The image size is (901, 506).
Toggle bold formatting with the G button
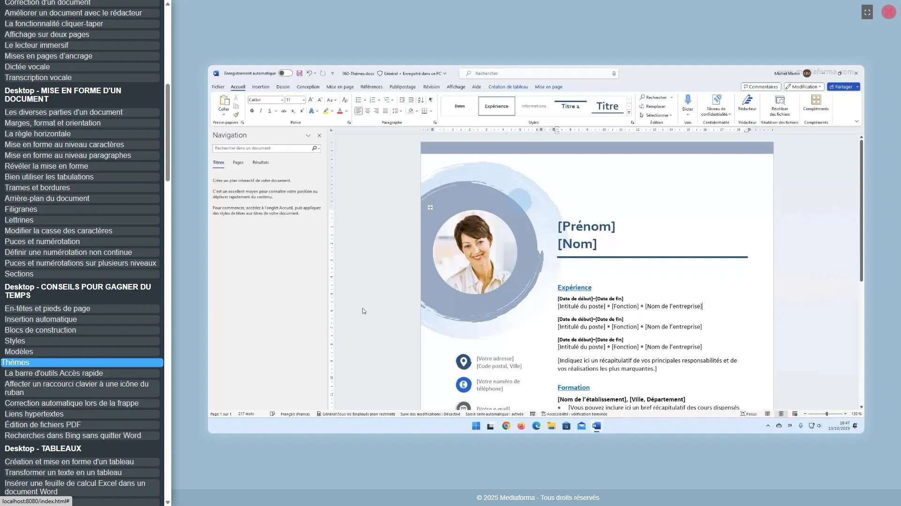(252, 111)
